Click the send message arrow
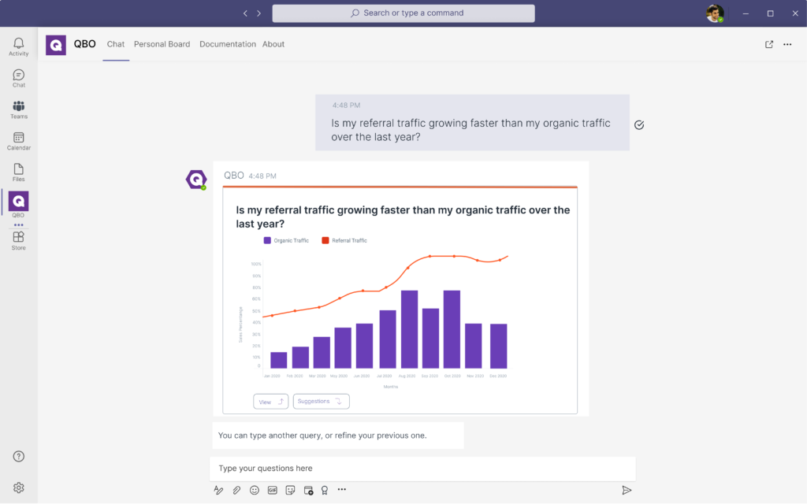This screenshot has width=807, height=504. click(627, 490)
